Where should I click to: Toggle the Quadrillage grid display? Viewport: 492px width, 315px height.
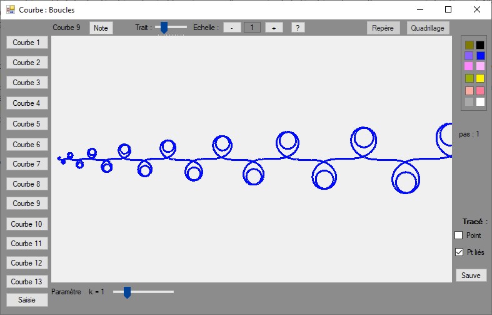click(428, 28)
